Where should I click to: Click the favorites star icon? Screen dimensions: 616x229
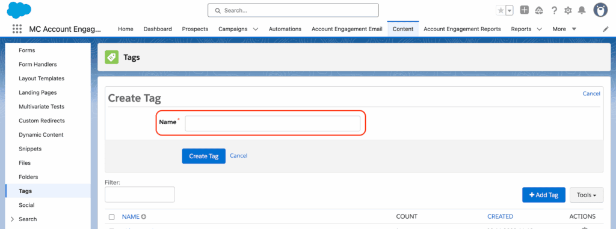tap(500, 11)
